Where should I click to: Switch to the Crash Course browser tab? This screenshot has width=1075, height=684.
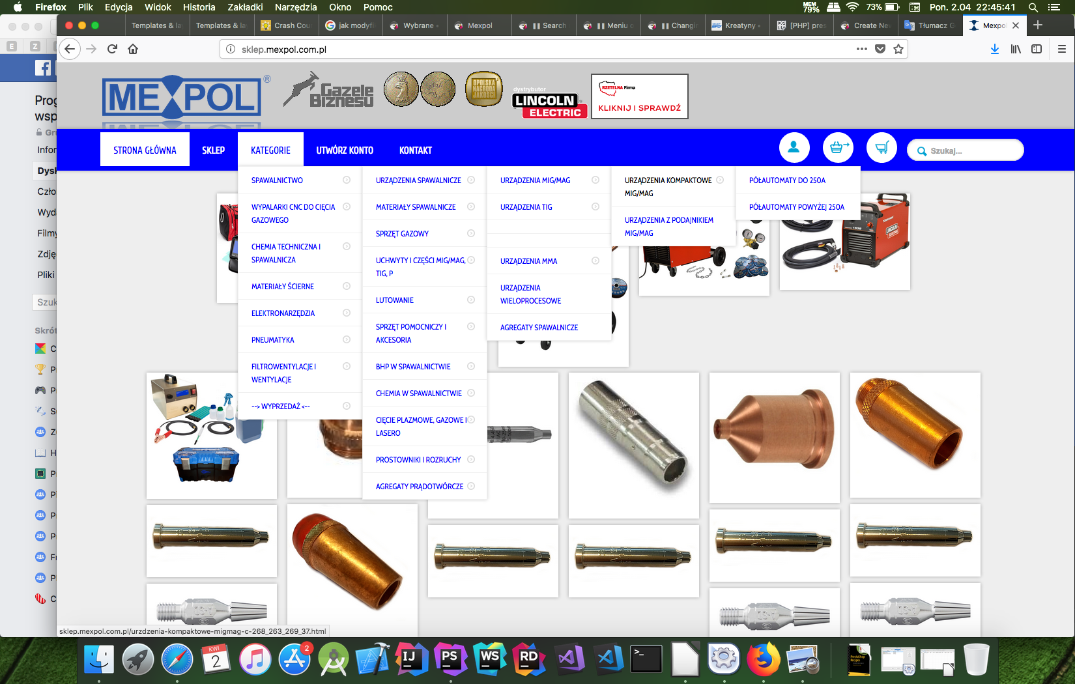(287, 25)
